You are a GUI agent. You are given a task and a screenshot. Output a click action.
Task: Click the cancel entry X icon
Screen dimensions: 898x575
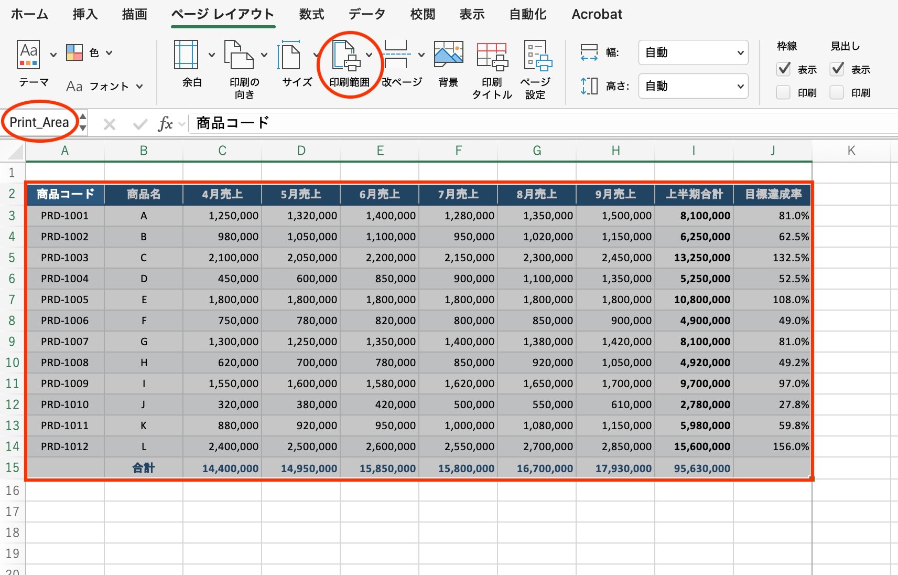point(110,124)
